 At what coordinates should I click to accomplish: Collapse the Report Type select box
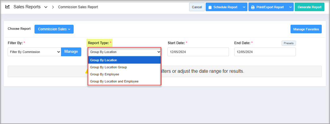[124, 52]
